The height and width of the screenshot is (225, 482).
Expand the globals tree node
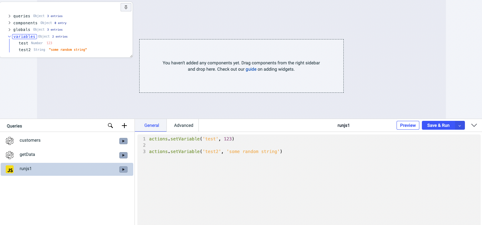click(x=9, y=30)
